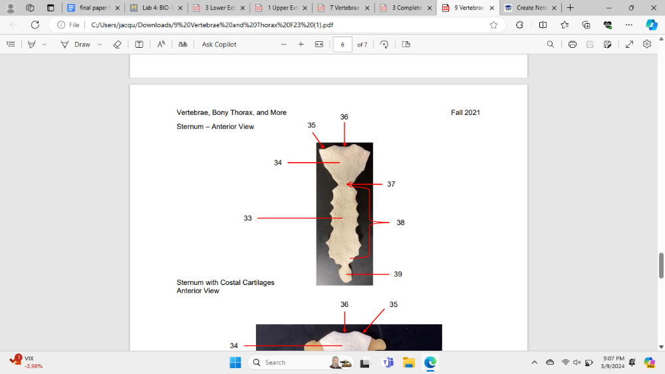Open a new browser tab
665x374 pixels.
click(x=570, y=8)
